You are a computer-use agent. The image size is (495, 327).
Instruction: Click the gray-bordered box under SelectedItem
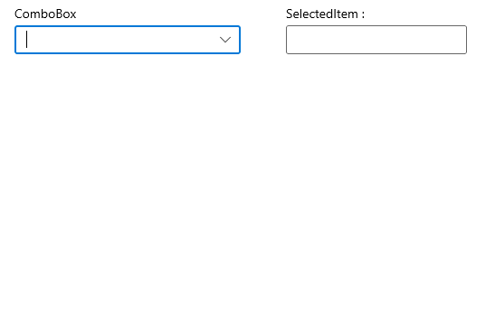[x=376, y=40]
